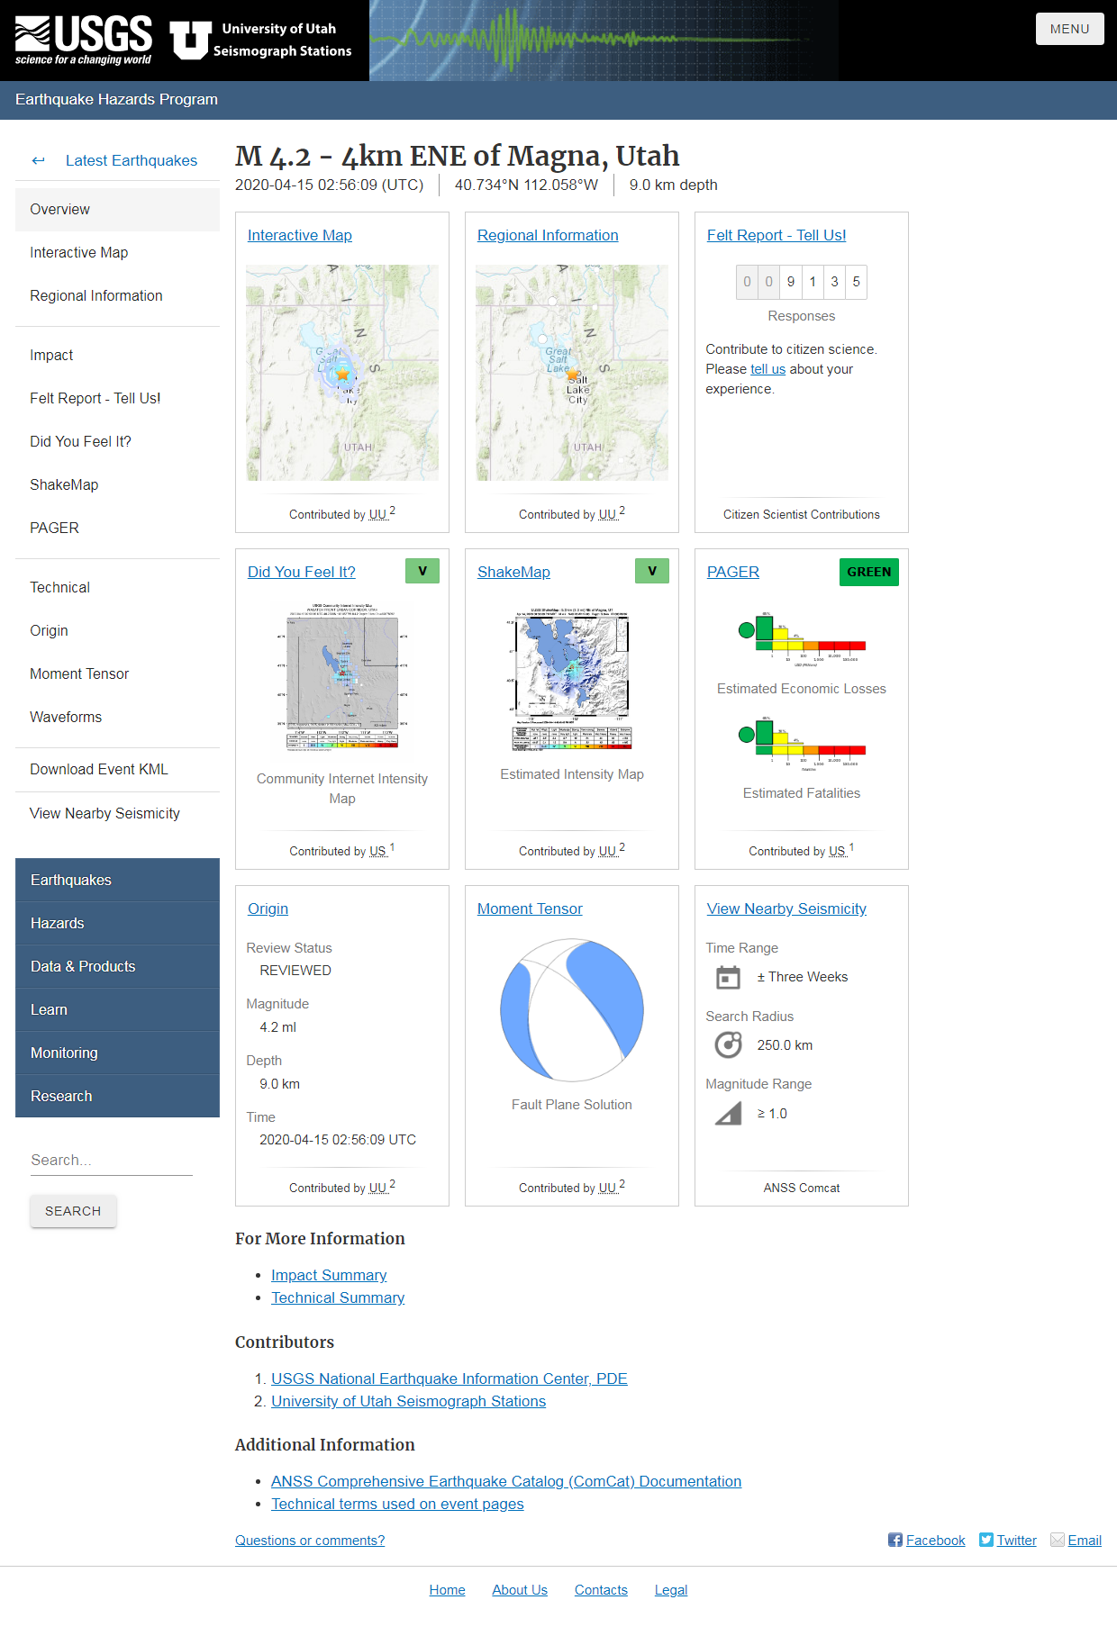The height and width of the screenshot is (1627, 1117).
Task: Select ShakeMap in the sidebar
Action: coord(64,484)
